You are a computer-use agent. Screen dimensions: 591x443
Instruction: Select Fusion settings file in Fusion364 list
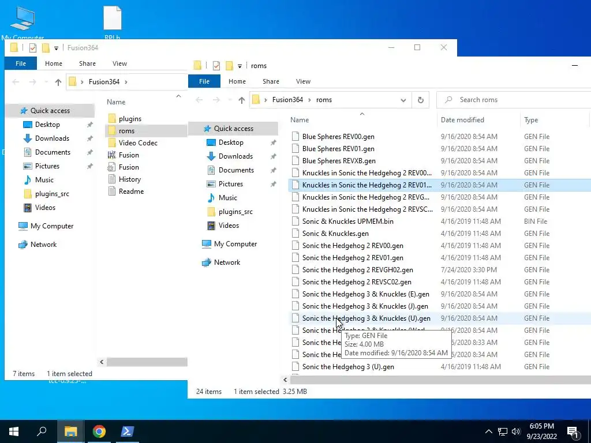pyautogui.click(x=123, y=167)
